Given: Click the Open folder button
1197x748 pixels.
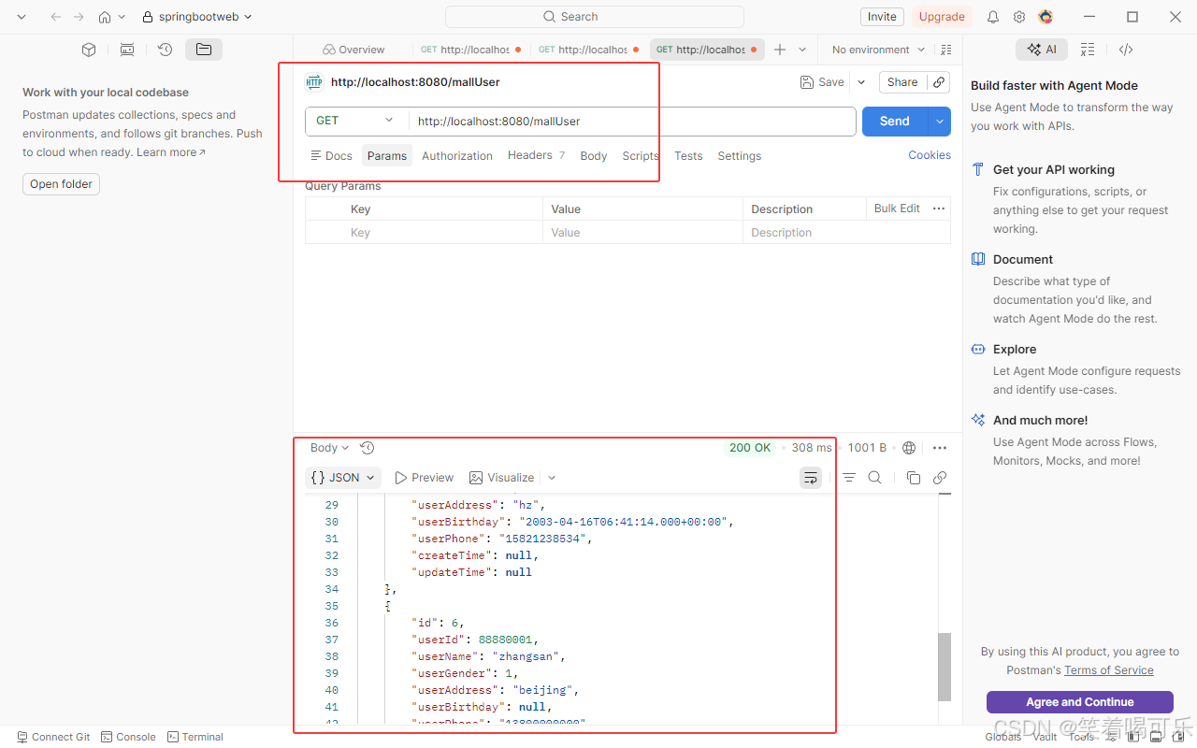Looking at the screenshot, I should (x=61, y=184).
